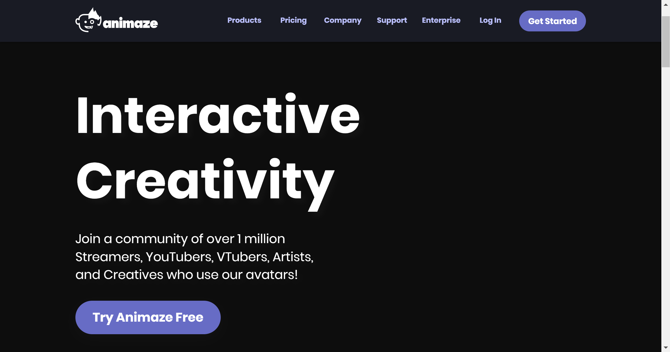Viewport: 670px width, 352px height.
Task: Click the Try Animaze Free button
Action: coord(148,317)
